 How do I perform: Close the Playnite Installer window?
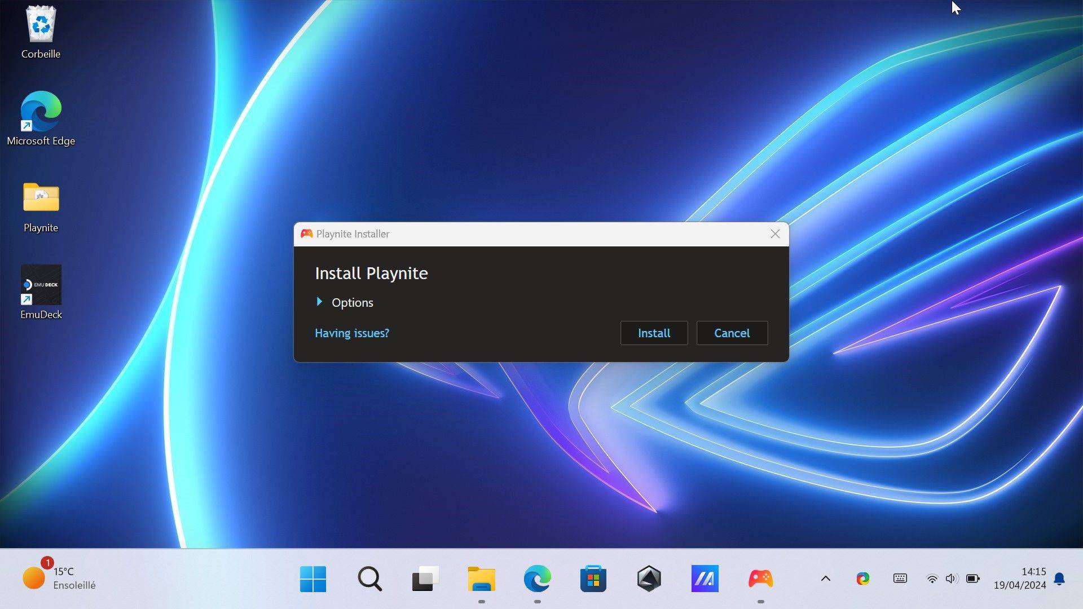point(775,234)
